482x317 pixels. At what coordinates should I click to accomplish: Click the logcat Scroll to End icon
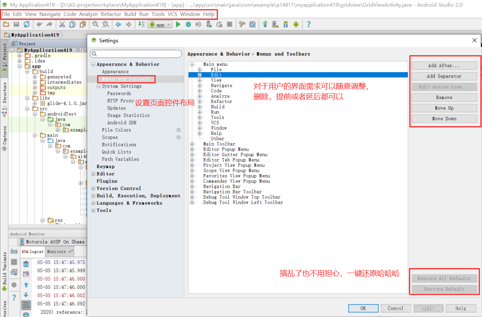(x=26, y=274)
